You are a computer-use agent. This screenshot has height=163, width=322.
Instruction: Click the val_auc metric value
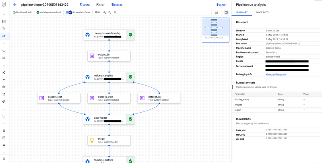coord(277,138)
